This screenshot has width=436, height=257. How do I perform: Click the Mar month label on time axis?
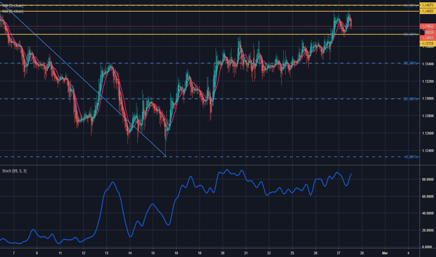click(x=385, y=253)
